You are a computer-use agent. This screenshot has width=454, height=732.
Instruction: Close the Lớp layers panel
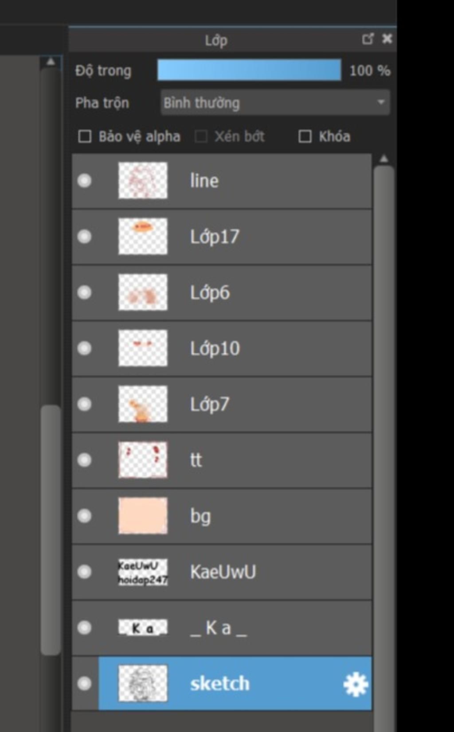(387, 39)
